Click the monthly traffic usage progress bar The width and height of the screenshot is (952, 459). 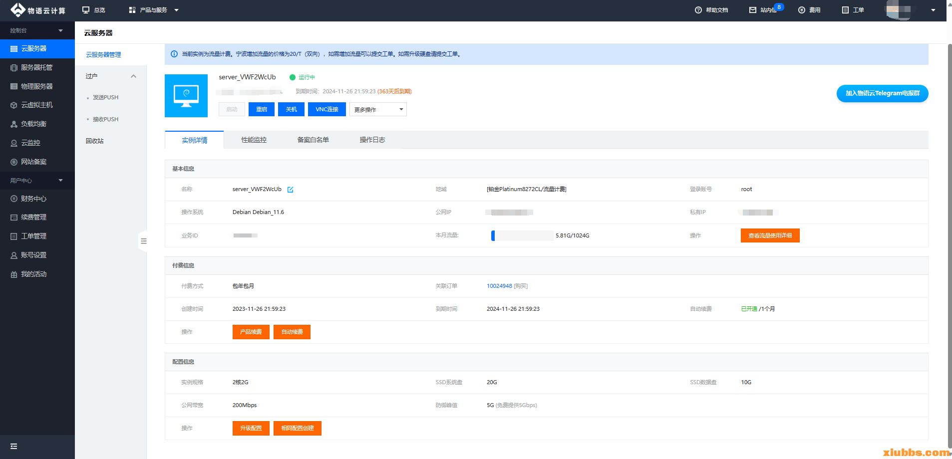click(522, 235)
